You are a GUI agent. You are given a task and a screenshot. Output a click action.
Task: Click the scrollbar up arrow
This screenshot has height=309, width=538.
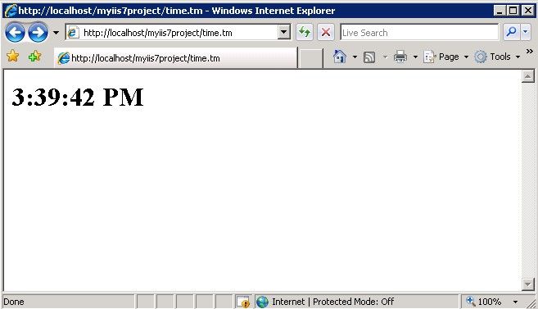(x=528, y=76)
